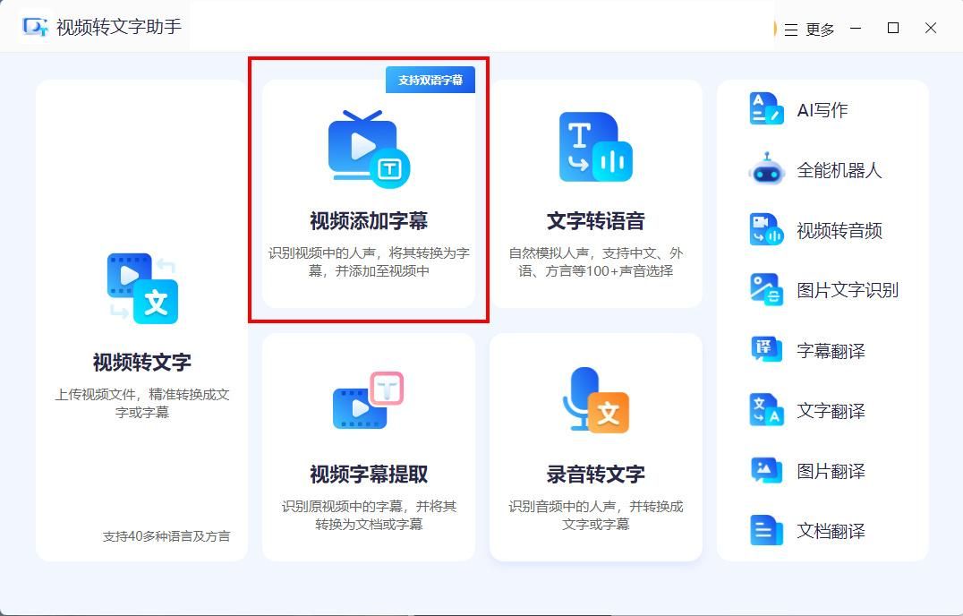Open the 文字翻译 label
Screen dimensions: 963x616
(x=831, y=410)
